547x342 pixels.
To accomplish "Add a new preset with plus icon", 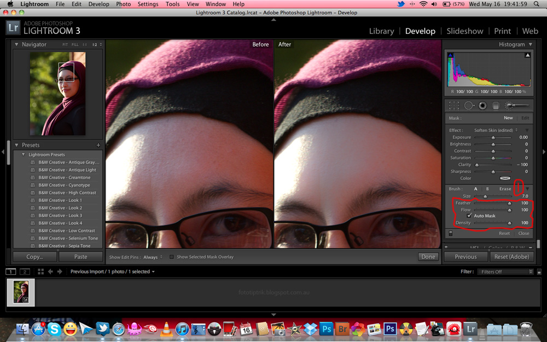I will tap(98, 145).
